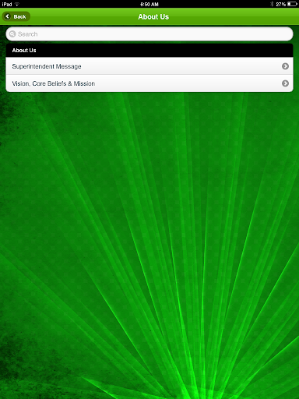The image size is (299, 399).
Task: Open Vision, Core Beliefs & Mission
Action: (149, 83)
